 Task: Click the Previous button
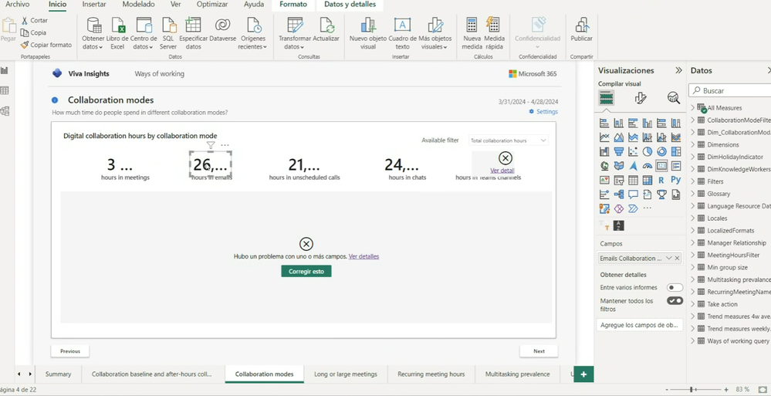click(x=69, y=351)
